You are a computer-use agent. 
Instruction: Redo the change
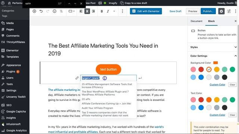(x=48, y=11)
